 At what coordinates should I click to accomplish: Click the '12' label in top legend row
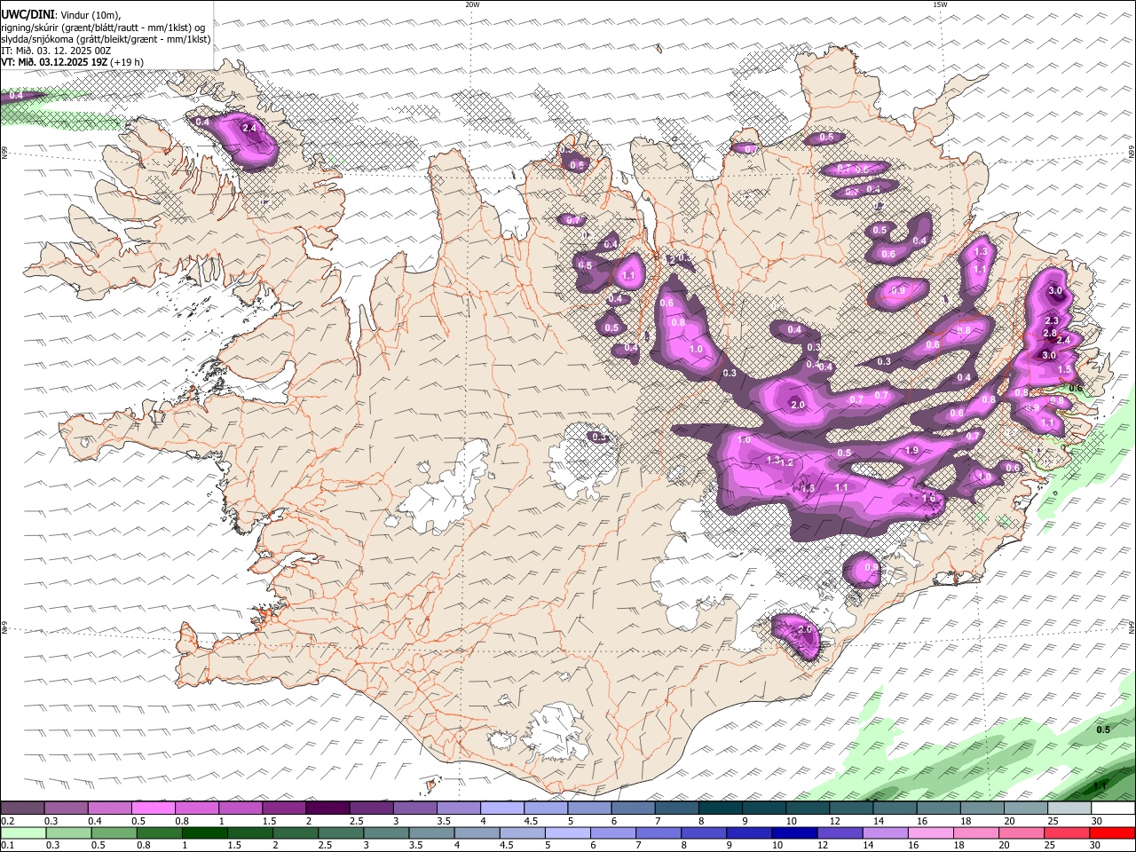835,821
